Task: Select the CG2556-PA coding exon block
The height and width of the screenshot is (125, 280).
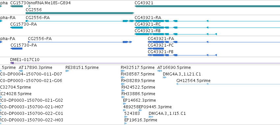Action: 125,42
